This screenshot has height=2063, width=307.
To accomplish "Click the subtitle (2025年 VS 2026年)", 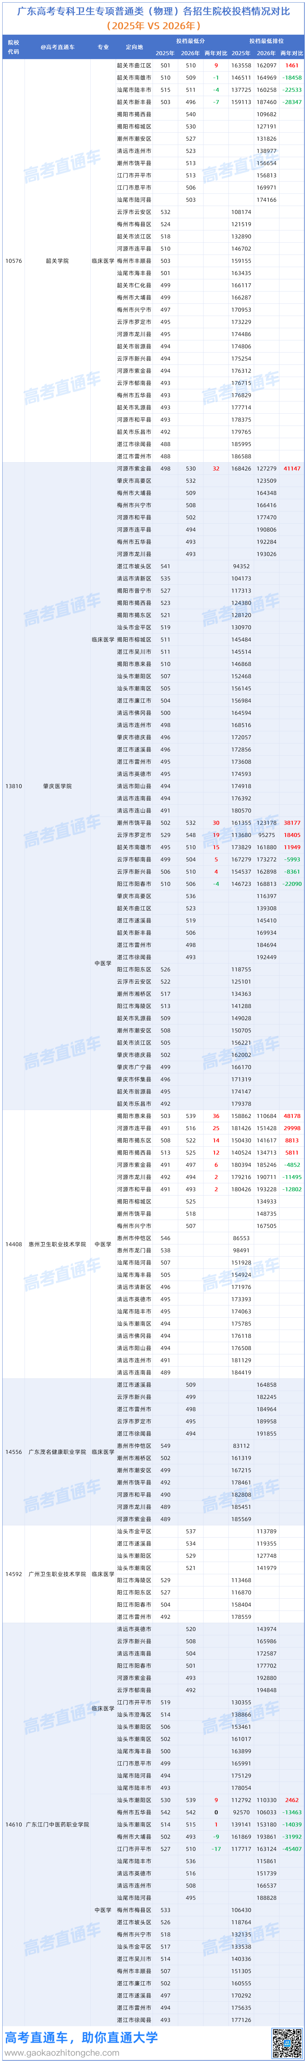I will (x=153, y=26).
